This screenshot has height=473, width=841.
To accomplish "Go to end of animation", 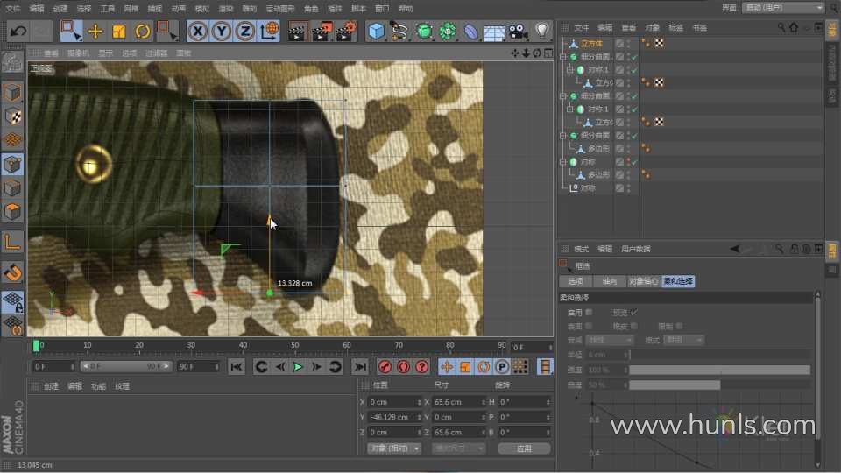I will point(360,367).
